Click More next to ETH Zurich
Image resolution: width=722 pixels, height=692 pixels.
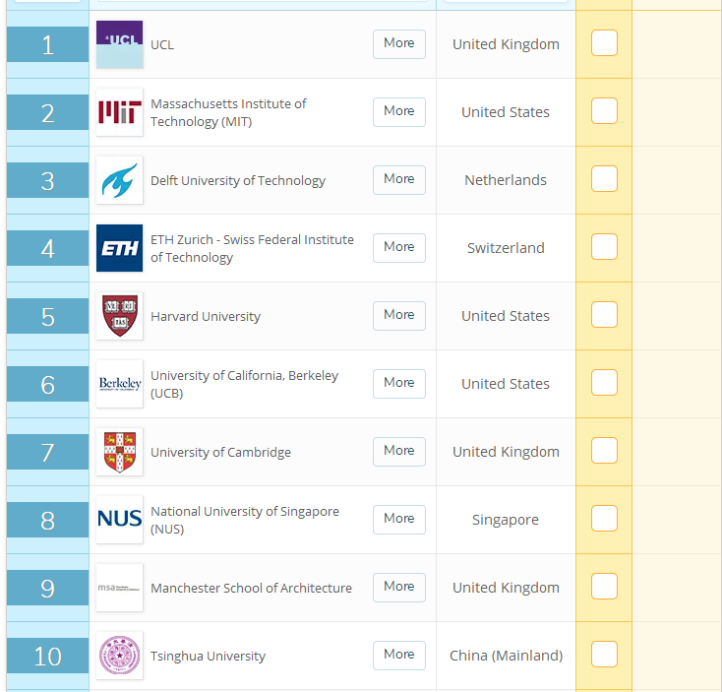pyautogui.click(x=399, y=248)
